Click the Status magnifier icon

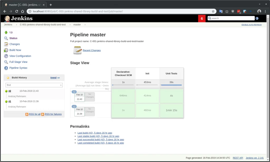[x=6, y=38]
